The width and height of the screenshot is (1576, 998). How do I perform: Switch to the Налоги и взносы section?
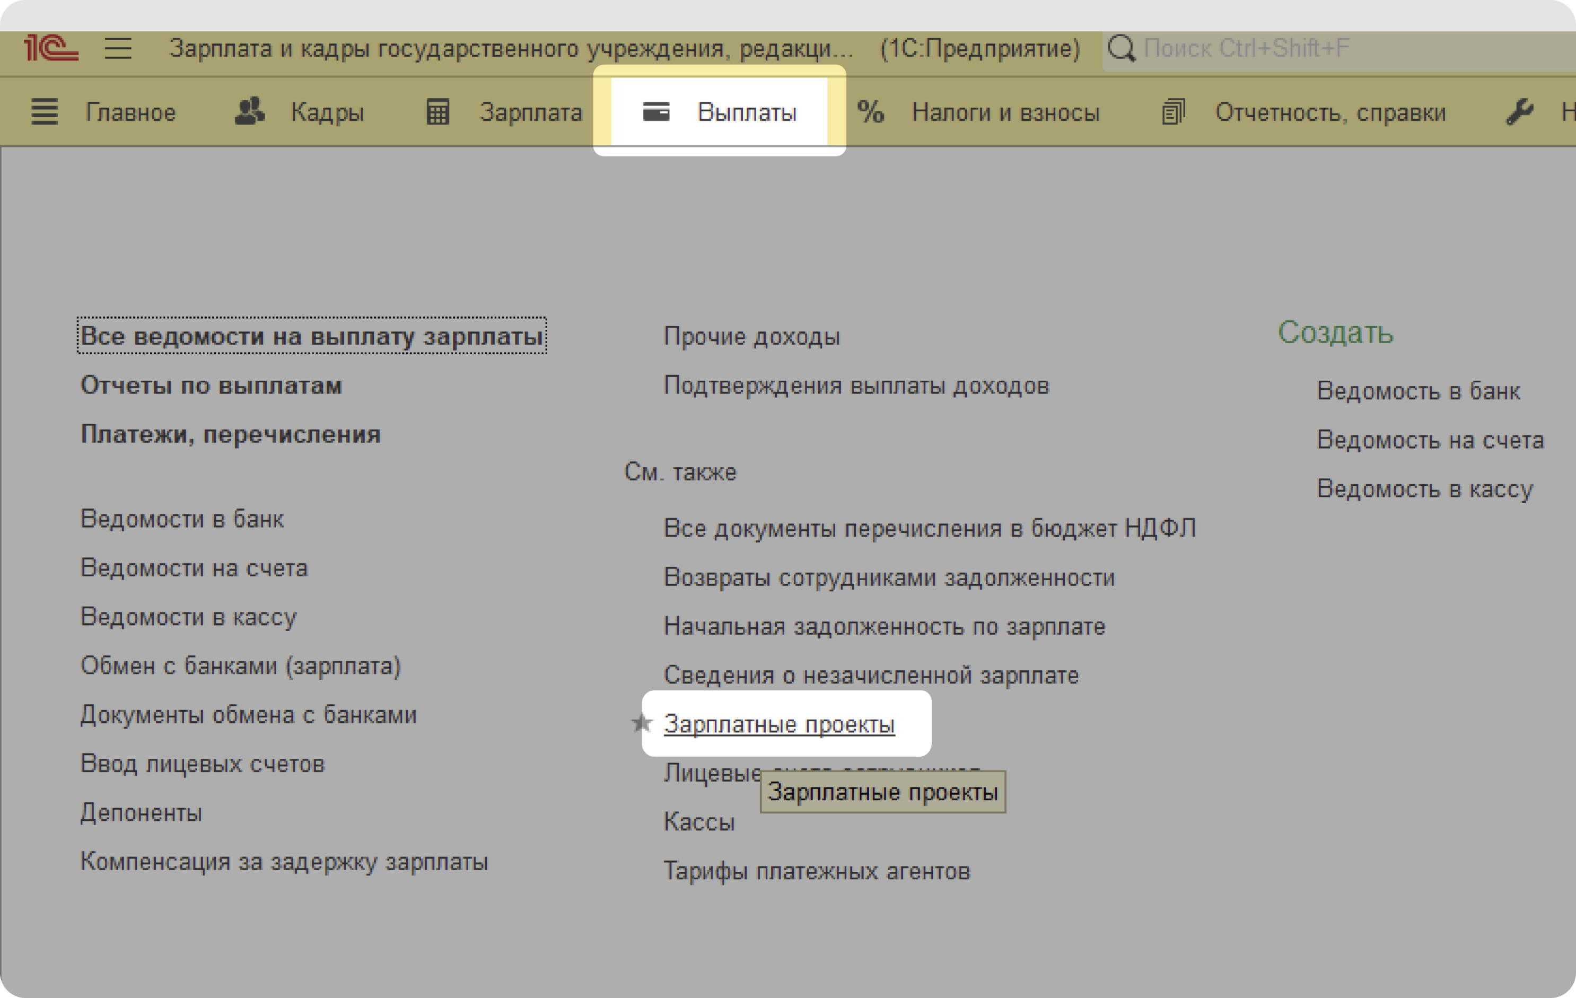click(1005, 112)
